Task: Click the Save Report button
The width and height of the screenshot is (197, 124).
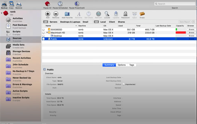Action: pos(185,22)
